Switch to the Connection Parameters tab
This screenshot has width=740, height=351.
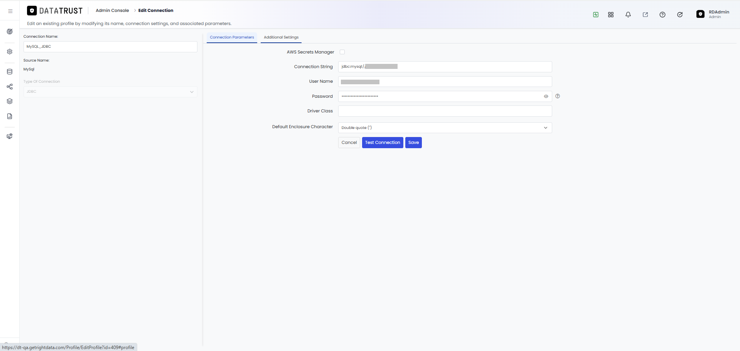pyautogui.click(x=232, y=37)
